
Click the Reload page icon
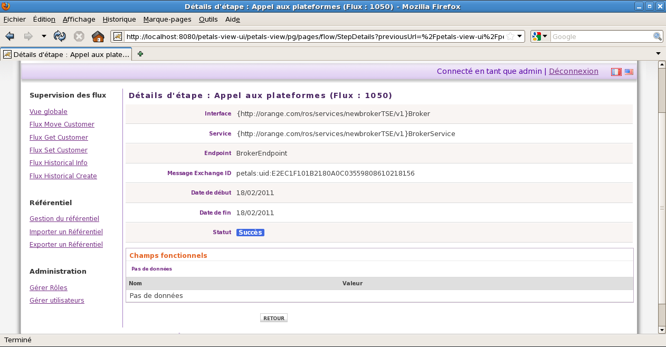pyautogui.click(x=60, y=36)
